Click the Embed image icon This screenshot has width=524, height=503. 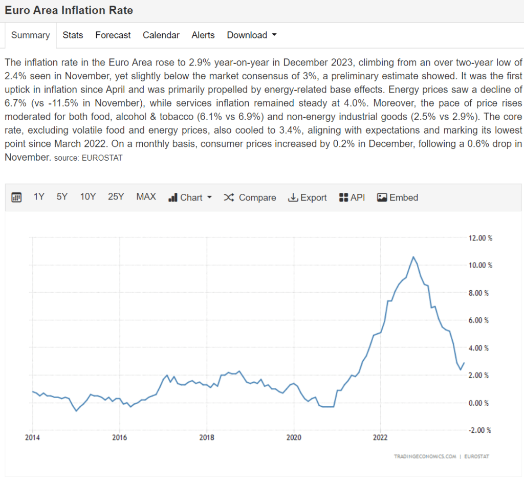(x=382, y=197)
